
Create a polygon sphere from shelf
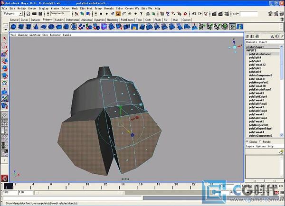[13, 27]
